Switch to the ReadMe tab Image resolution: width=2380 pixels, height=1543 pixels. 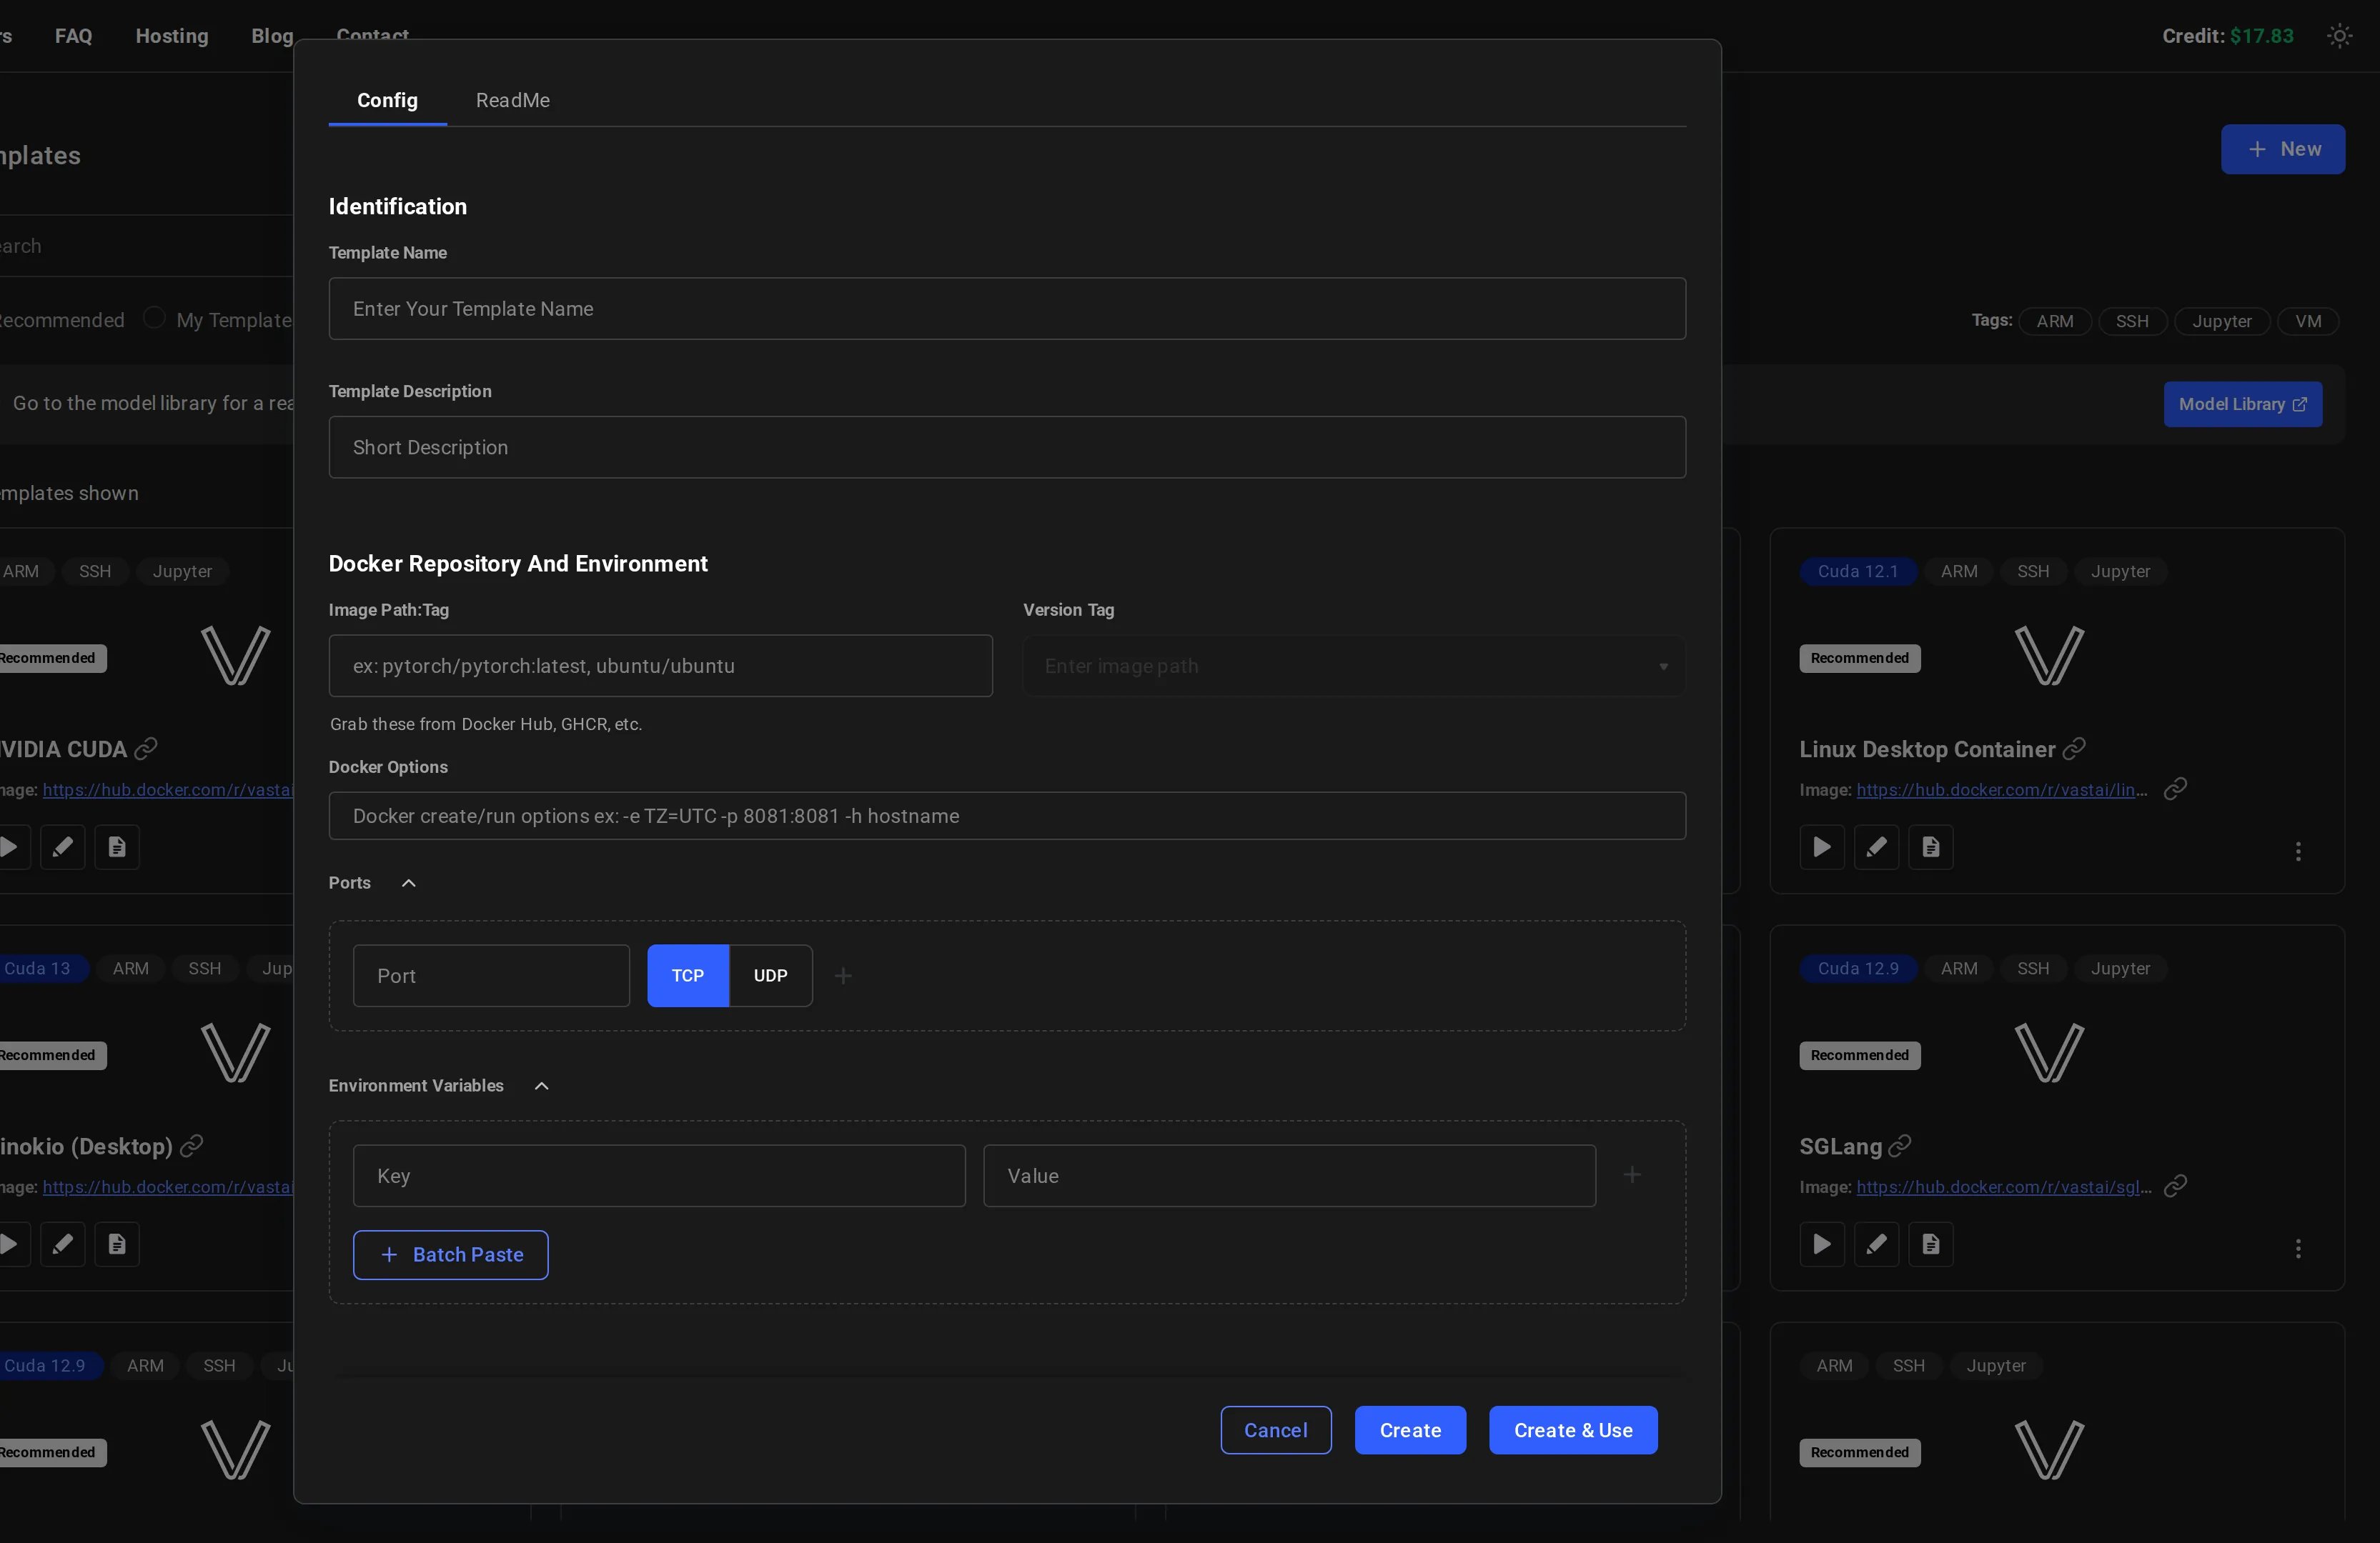click(x=513, y=100)
